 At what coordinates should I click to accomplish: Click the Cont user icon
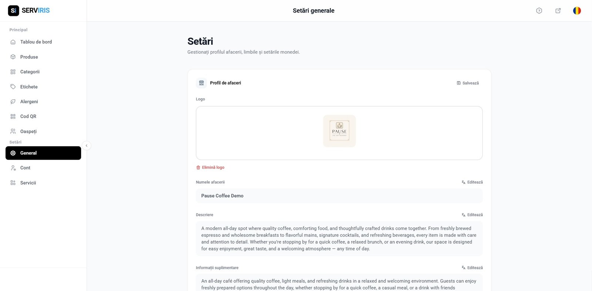coord(13,168)
